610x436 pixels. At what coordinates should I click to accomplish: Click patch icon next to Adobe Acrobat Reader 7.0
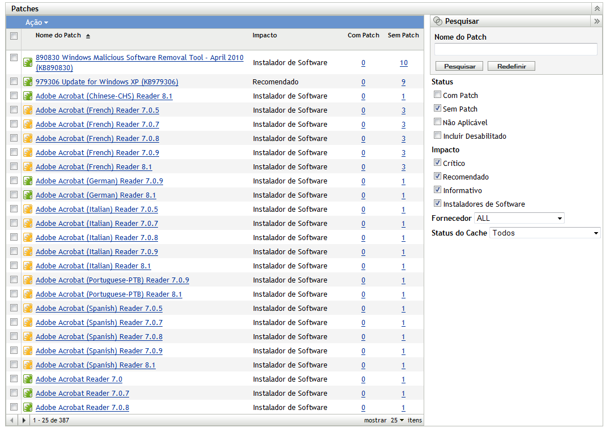28,379
